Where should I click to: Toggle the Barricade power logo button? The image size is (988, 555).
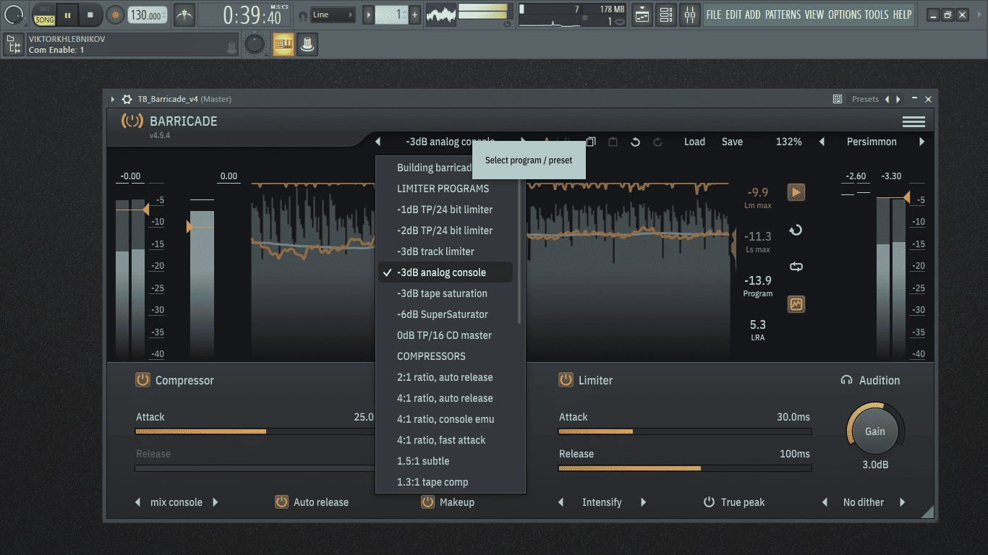pos(132,121)
